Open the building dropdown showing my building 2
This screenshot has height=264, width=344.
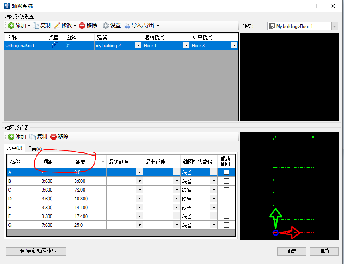coord(138,45)
